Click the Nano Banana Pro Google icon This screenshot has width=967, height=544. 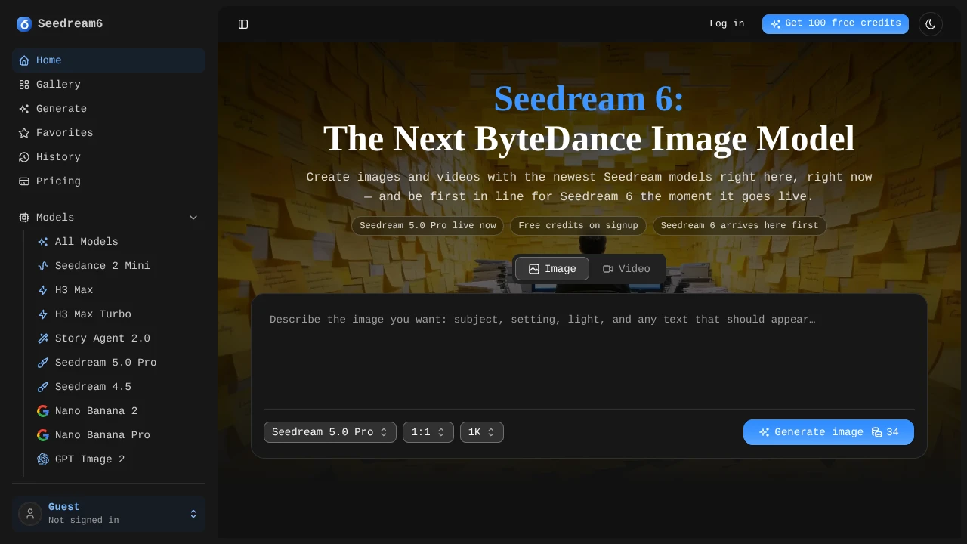43,435
